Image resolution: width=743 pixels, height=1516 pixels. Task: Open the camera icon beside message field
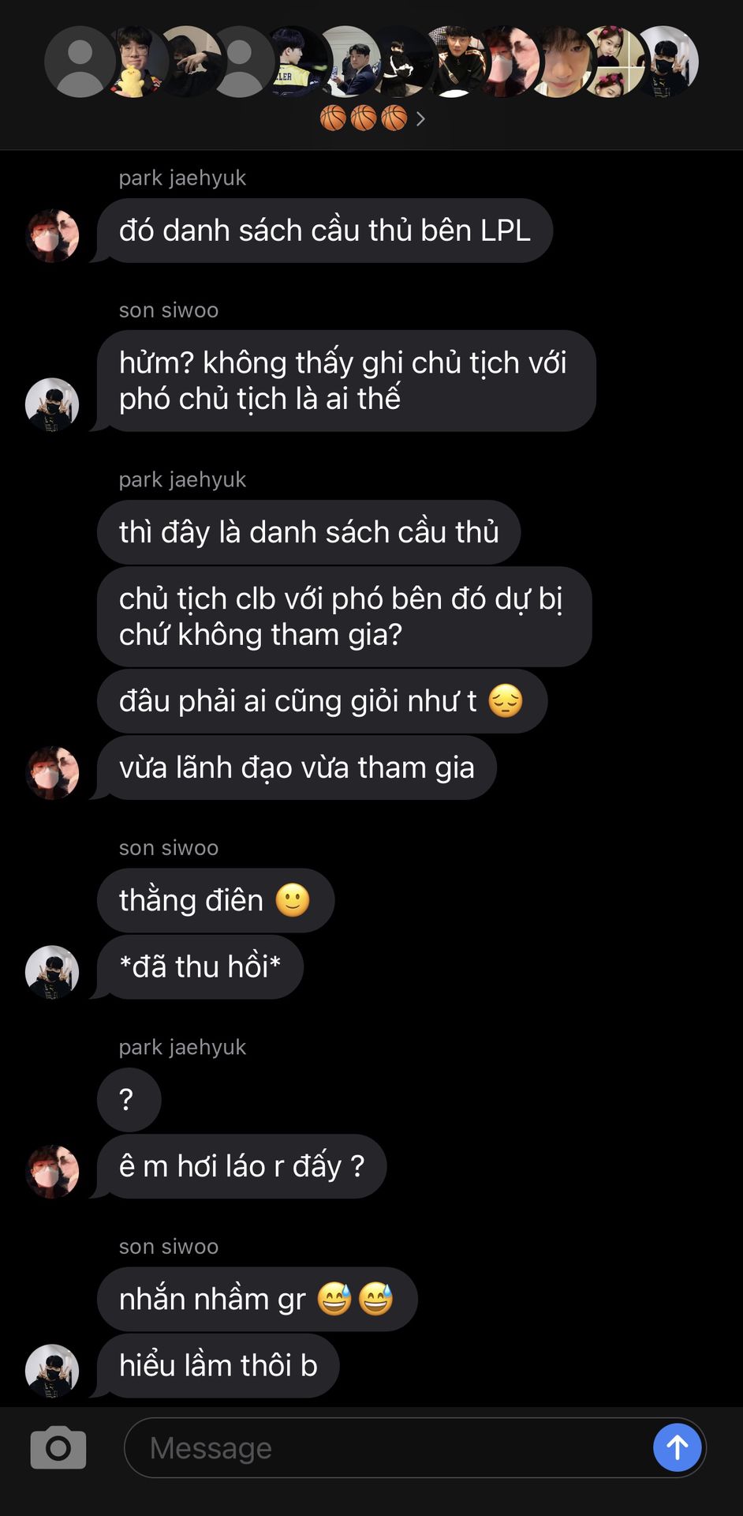click(58, 1447)
